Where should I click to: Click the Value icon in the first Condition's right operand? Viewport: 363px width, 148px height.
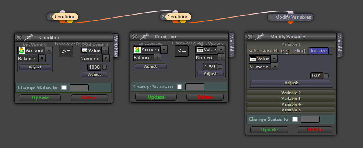coord(84,50)
